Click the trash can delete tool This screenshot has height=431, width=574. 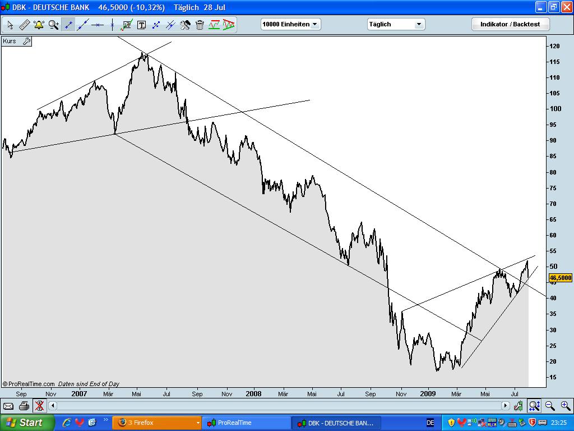200,25
